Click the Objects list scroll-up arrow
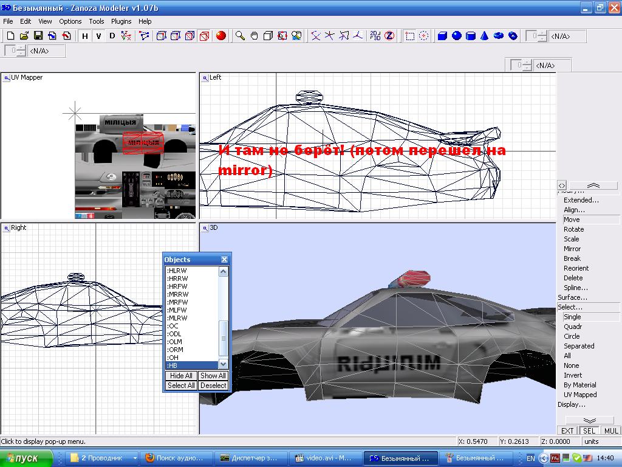622x467 pixels. (x=224, y=272)
